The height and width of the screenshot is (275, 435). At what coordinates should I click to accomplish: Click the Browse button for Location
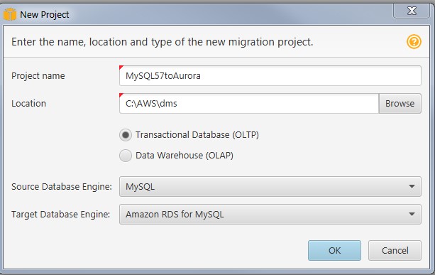point(400,103)
